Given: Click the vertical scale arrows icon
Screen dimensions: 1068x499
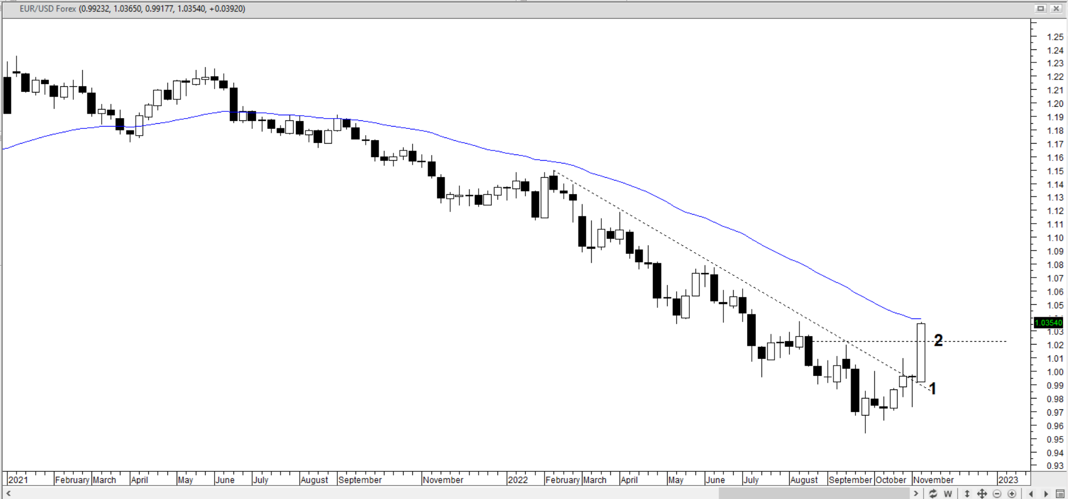Looking at the screenshot, I should point(967,494).
